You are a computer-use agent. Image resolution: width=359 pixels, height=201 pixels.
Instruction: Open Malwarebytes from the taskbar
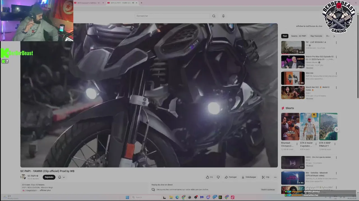click(202, 197)
